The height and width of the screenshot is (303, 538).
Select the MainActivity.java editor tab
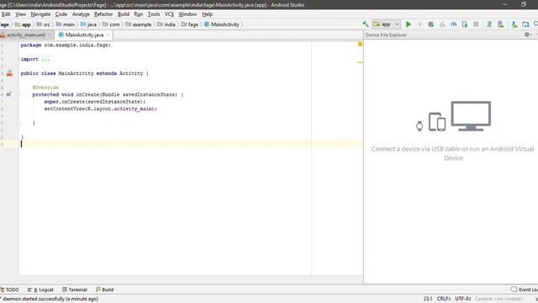point(84,35)
